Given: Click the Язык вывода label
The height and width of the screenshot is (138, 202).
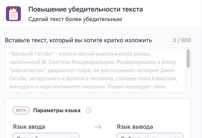Looking at the screenshot, I should point(135,127).
